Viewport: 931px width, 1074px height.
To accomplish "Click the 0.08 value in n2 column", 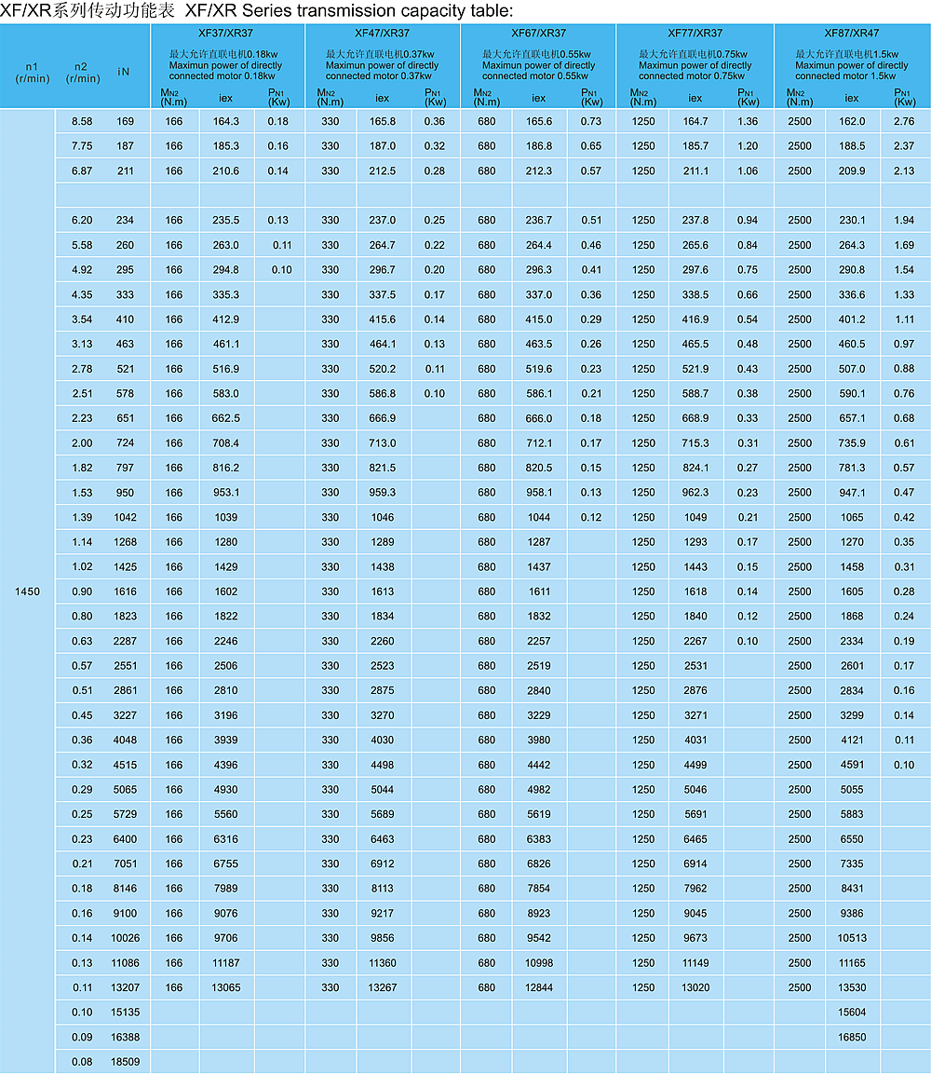I will click(82, 1061).
